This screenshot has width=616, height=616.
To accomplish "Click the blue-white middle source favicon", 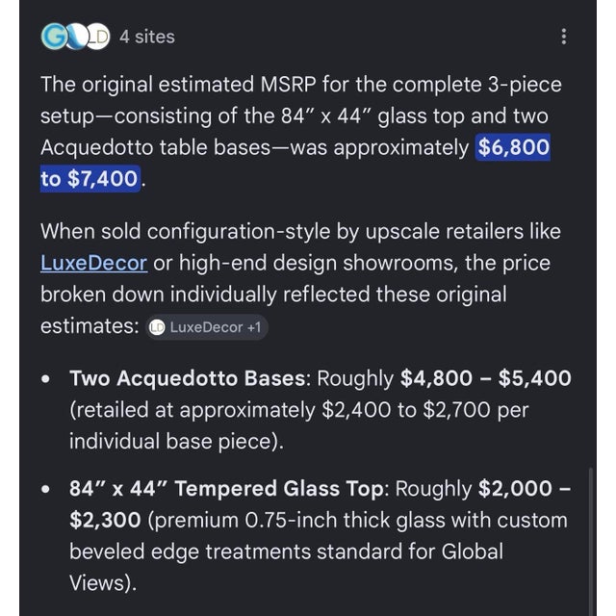I will pos(76,37).
